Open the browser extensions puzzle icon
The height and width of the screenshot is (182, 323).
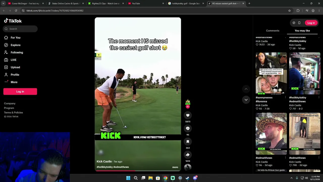click(x=298, y=11)
